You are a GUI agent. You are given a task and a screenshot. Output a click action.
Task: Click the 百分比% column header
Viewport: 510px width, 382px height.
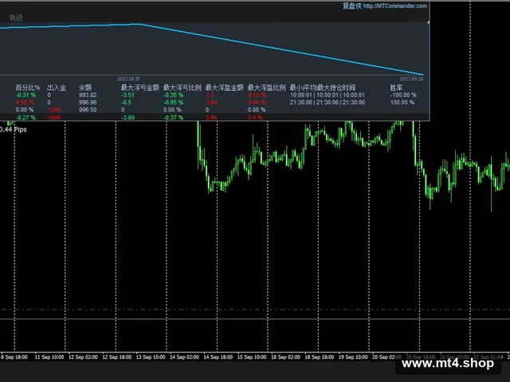(27, 88)
